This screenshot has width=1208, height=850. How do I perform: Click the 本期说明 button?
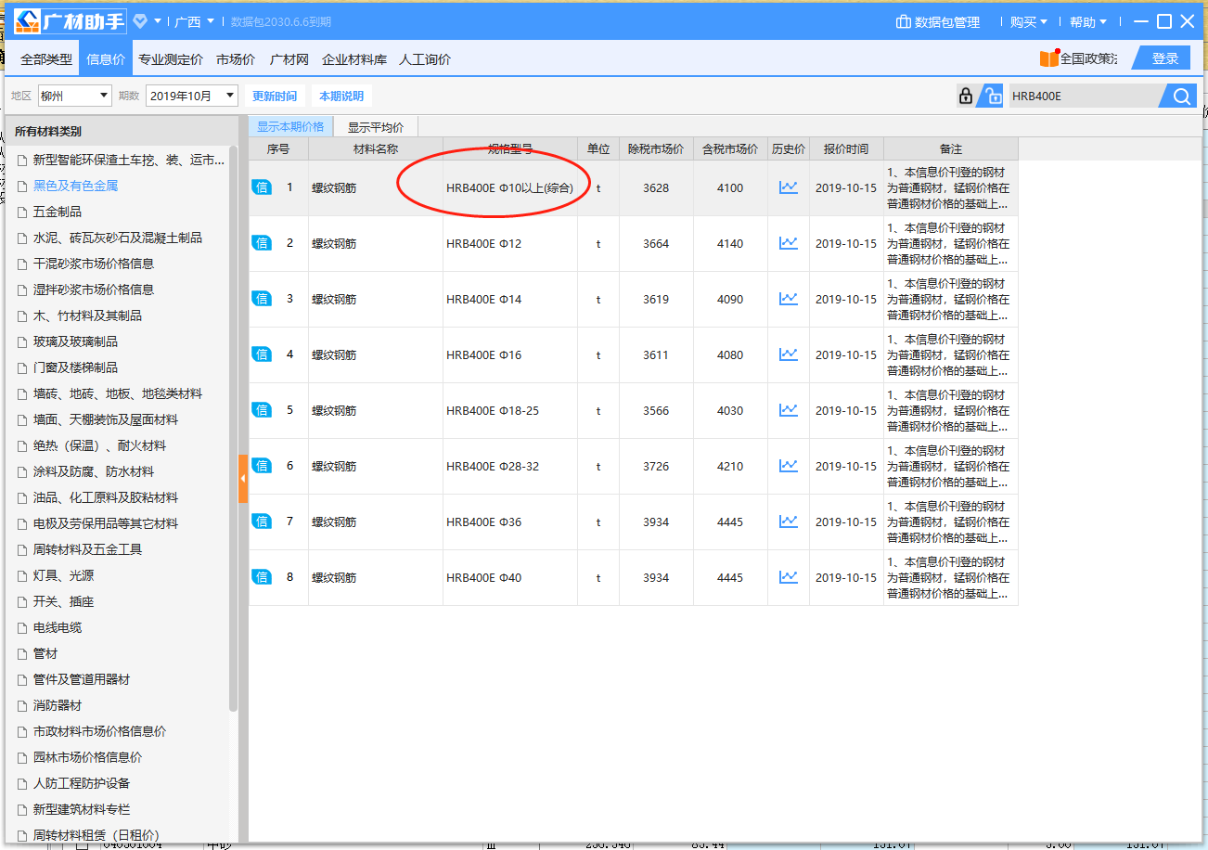click(341, 96)
